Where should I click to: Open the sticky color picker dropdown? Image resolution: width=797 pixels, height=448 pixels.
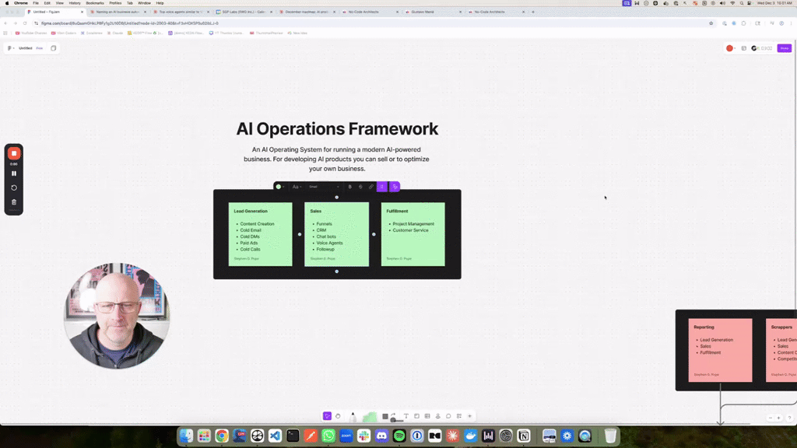[x=280, y=187]
